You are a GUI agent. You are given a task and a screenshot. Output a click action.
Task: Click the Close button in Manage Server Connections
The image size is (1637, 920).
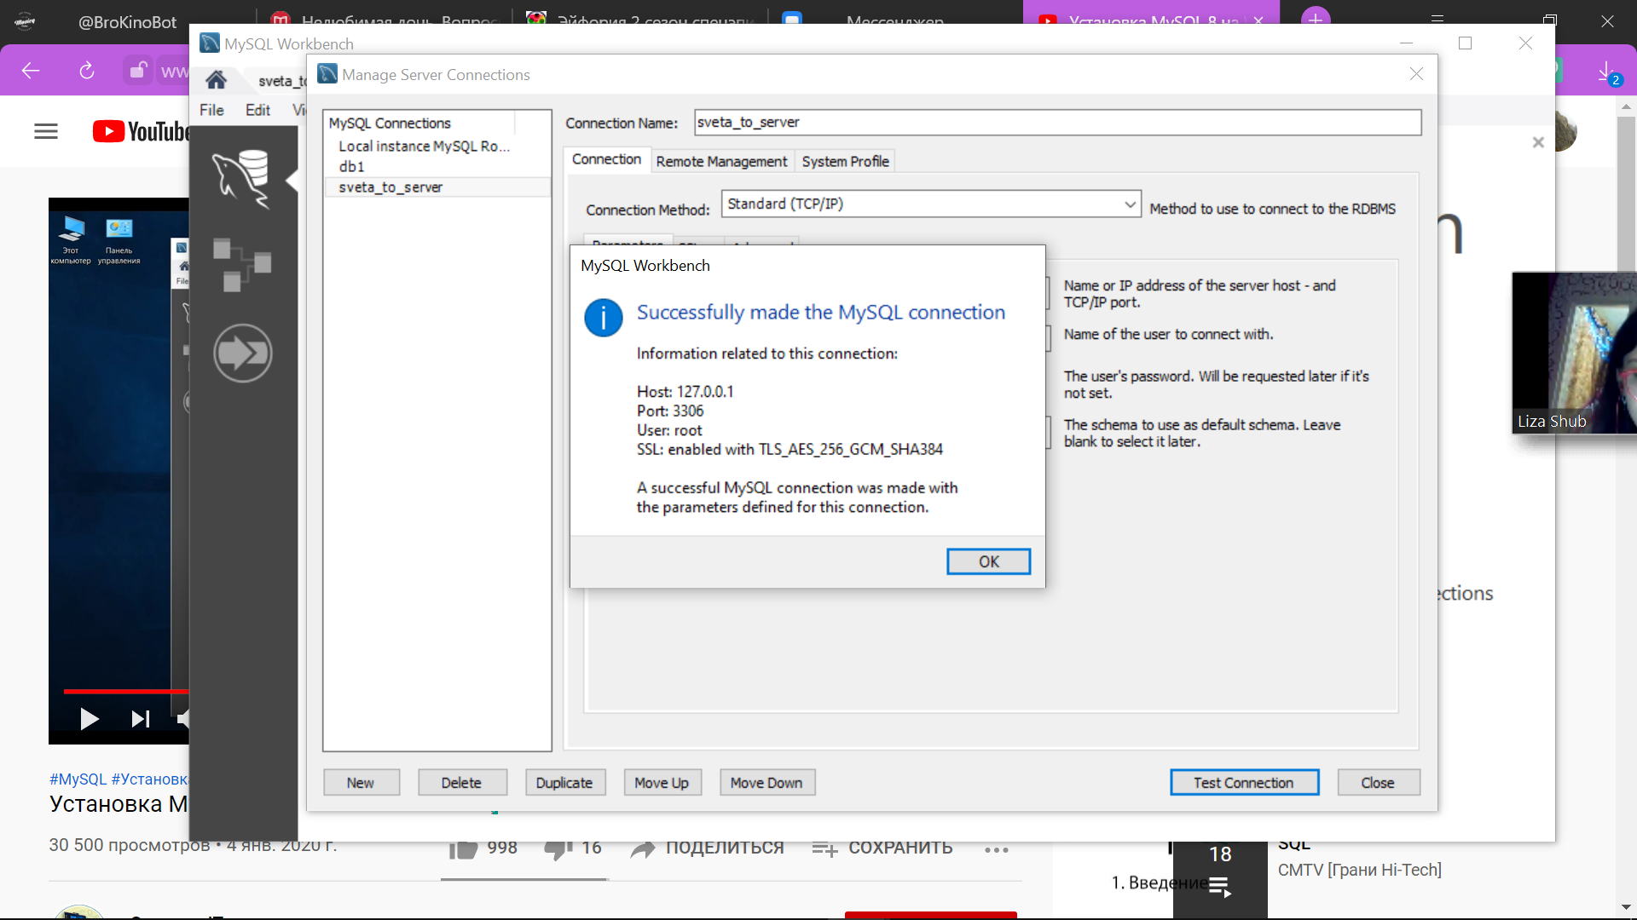click(x=1378, y=783)
